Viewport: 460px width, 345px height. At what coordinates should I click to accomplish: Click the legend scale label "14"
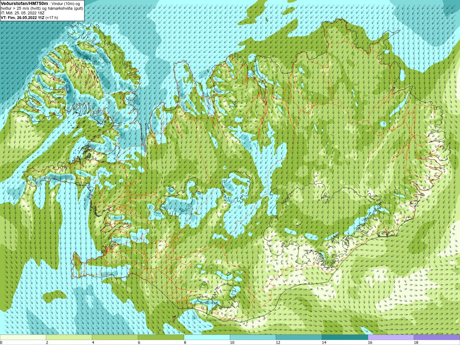click(x=324, y=342)
